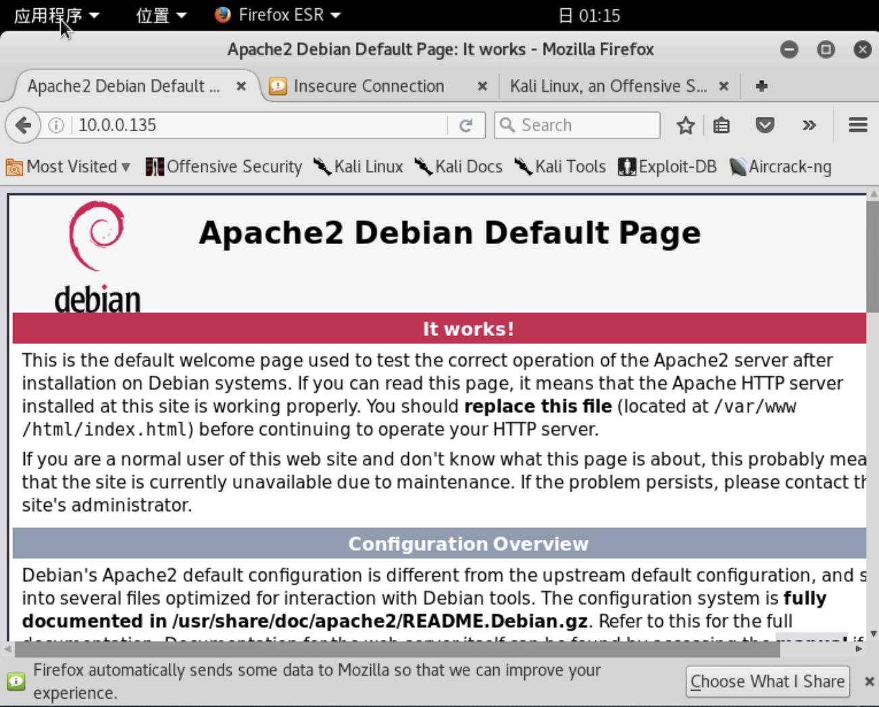The height and width of the screenshot is (707, 879).
Task: Maximize the Firefox window
Action: (x=826, y=49)
